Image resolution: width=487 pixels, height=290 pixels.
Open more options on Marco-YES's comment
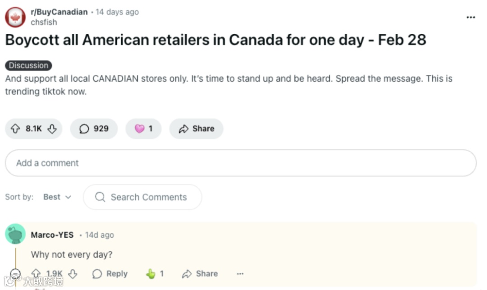240,274
